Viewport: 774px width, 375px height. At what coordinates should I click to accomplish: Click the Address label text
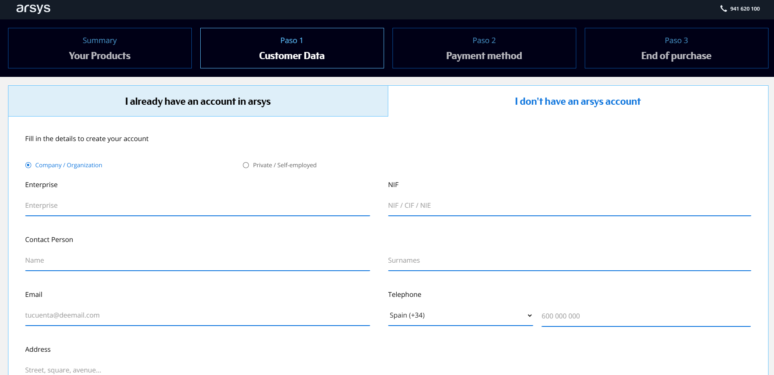coord(38,349)
